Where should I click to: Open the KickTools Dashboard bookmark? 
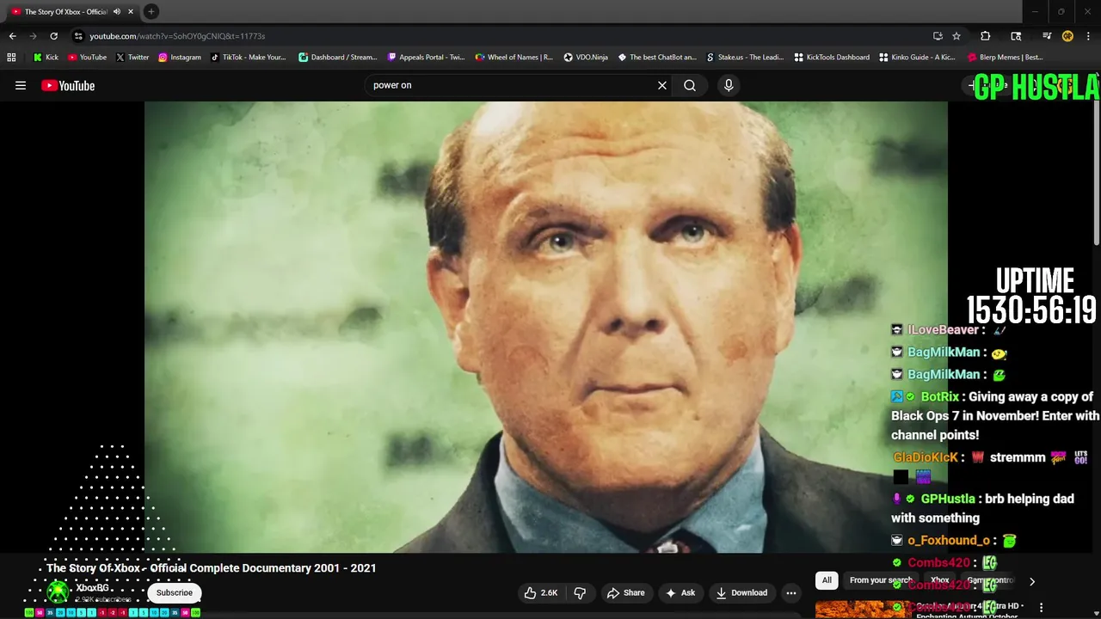tap(832, 58)
